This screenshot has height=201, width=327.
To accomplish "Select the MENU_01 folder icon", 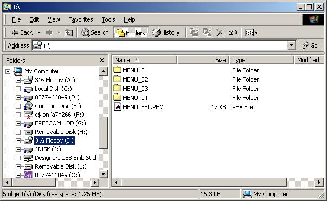I will coord(118,69).
